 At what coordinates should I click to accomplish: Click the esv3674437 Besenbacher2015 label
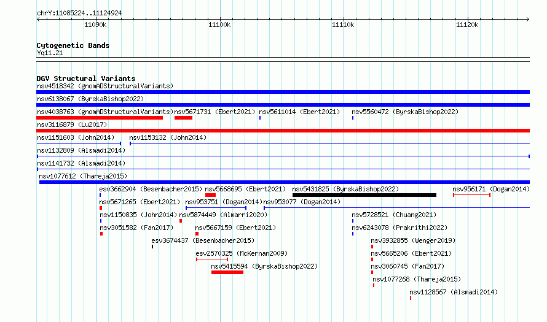tap(203, 240)
